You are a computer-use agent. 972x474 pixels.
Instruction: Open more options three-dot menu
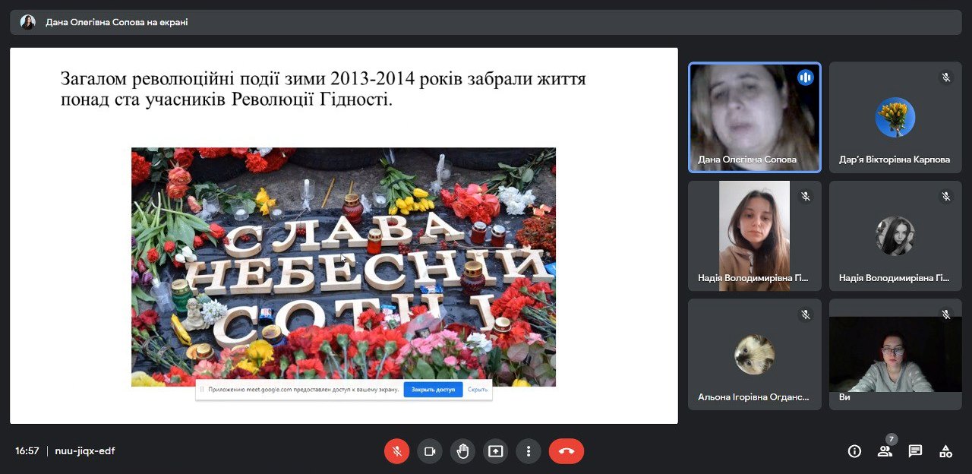(528, 451)
